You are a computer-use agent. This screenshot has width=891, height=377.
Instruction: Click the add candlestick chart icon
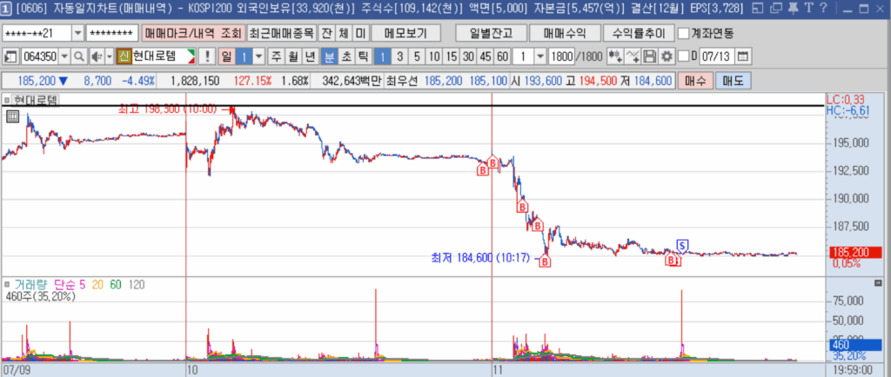615,56
